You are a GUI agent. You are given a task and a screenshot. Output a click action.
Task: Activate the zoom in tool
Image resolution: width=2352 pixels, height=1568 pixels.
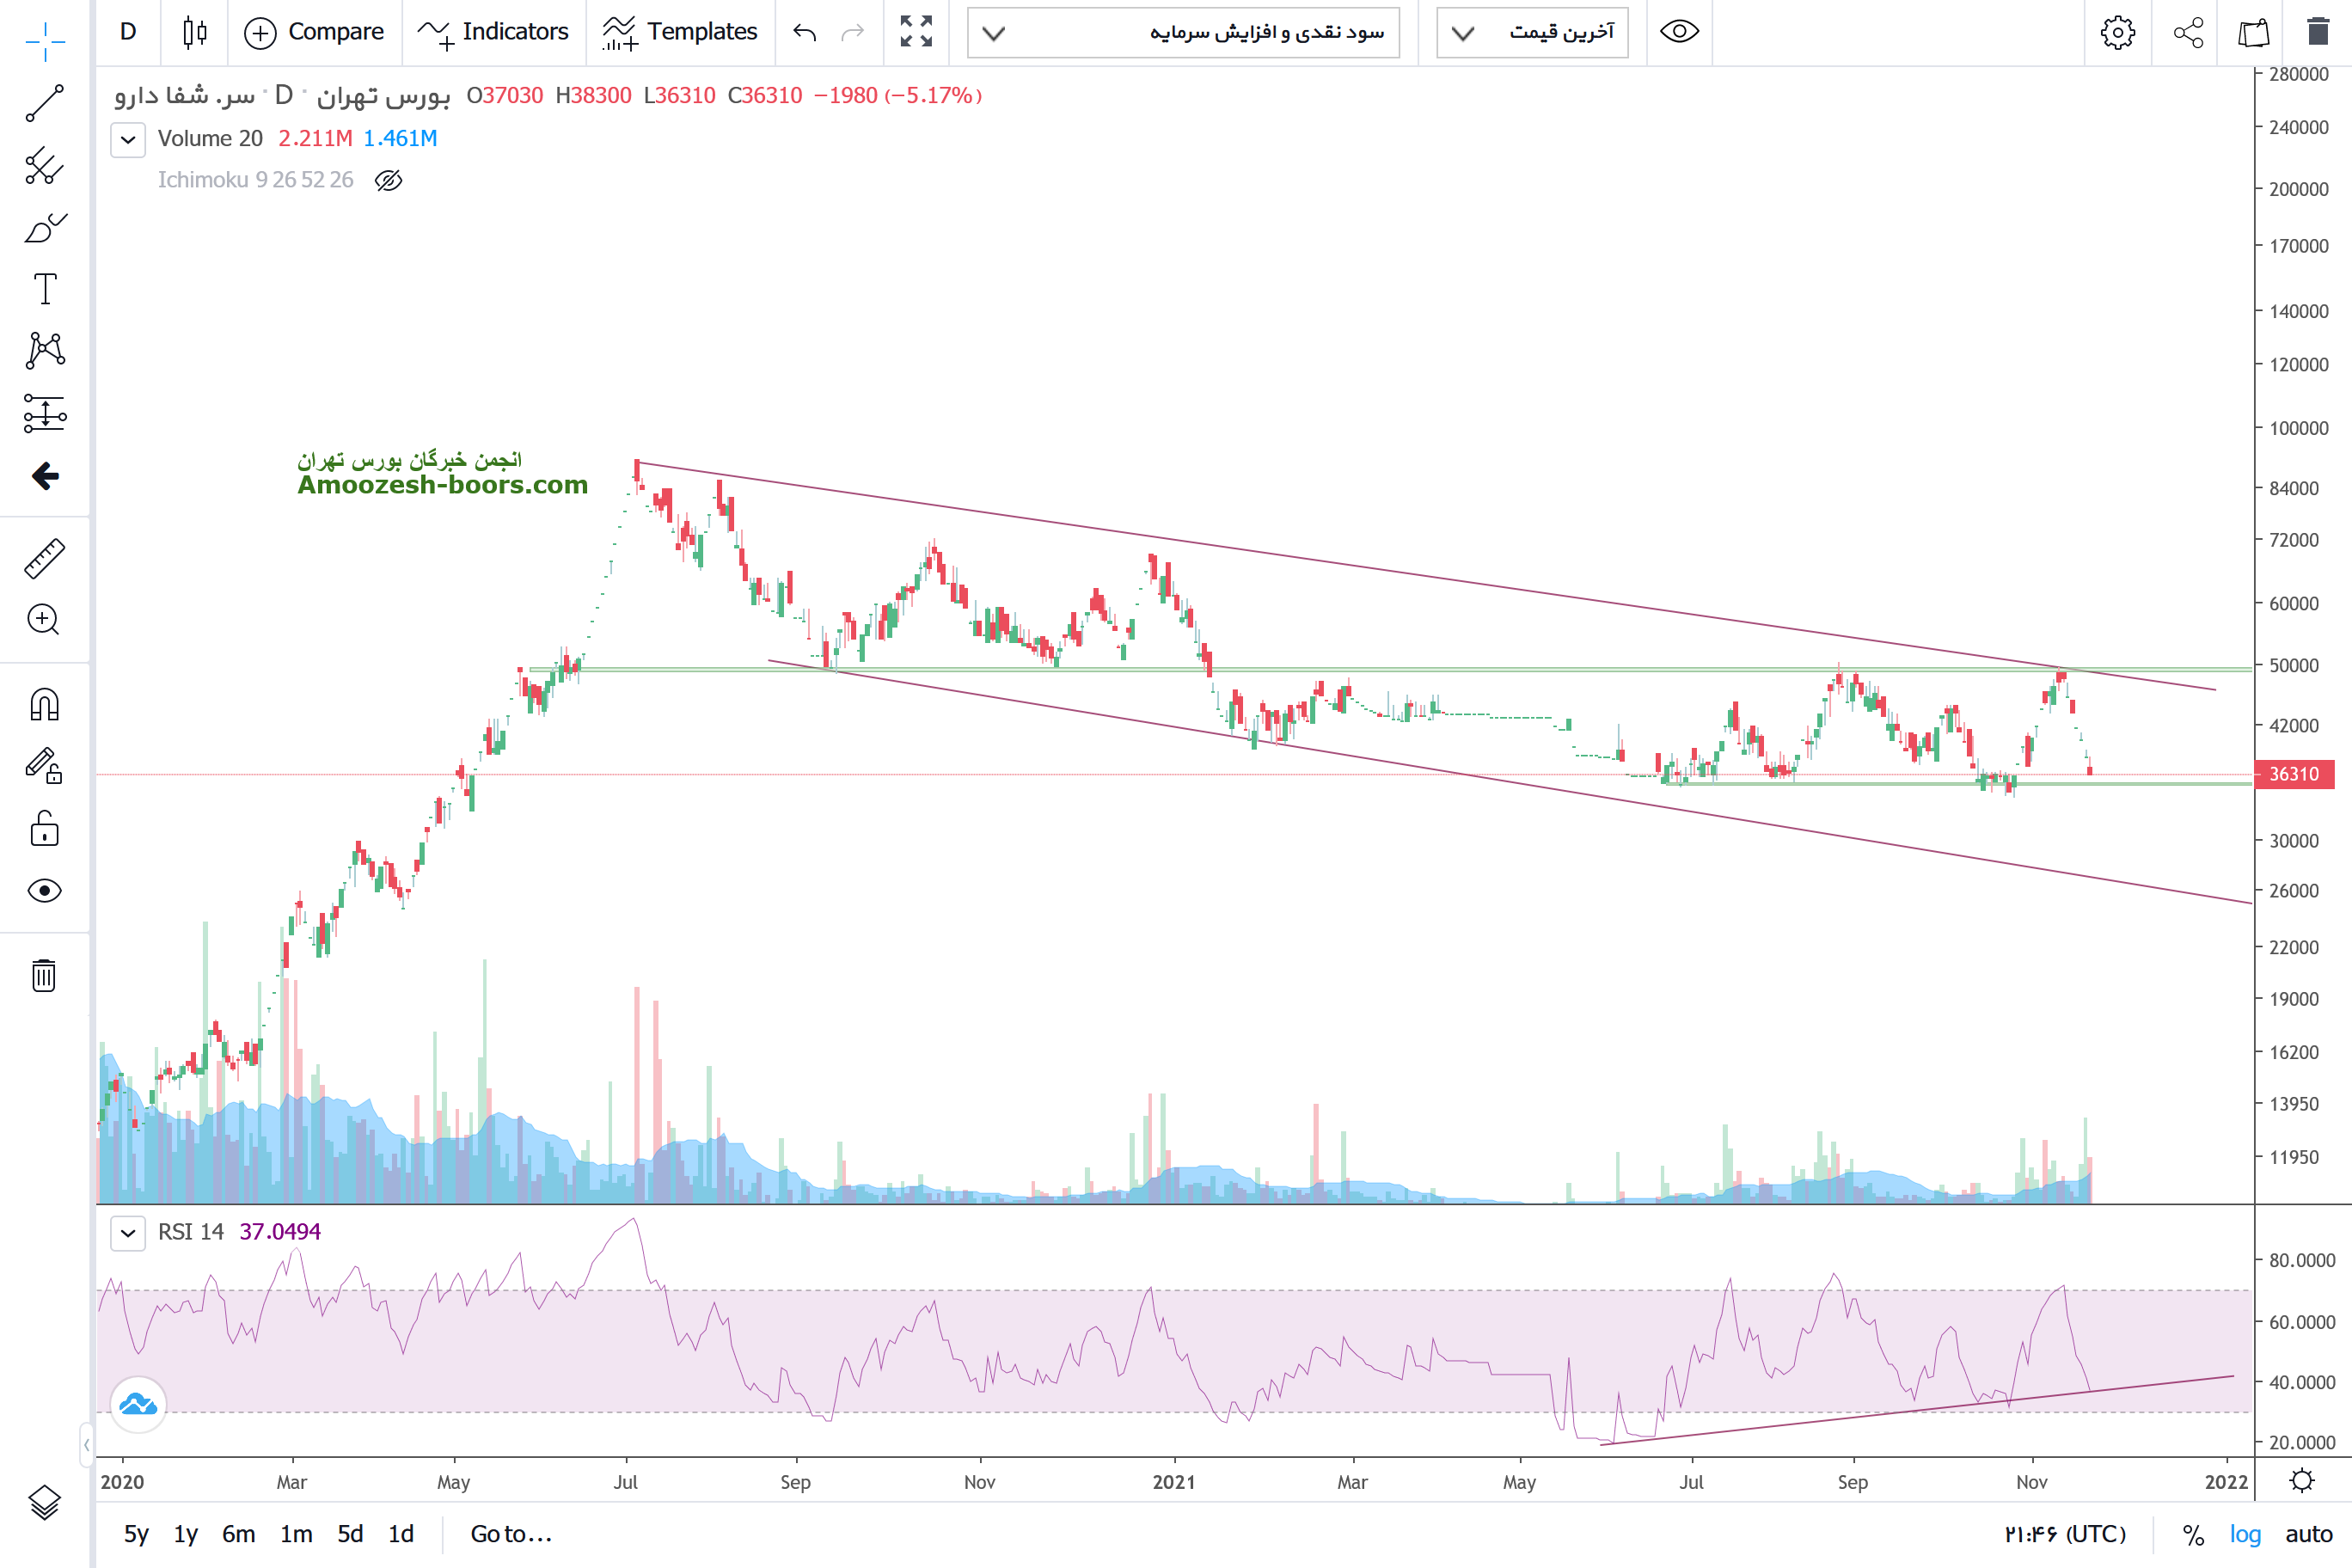(45, 620)
